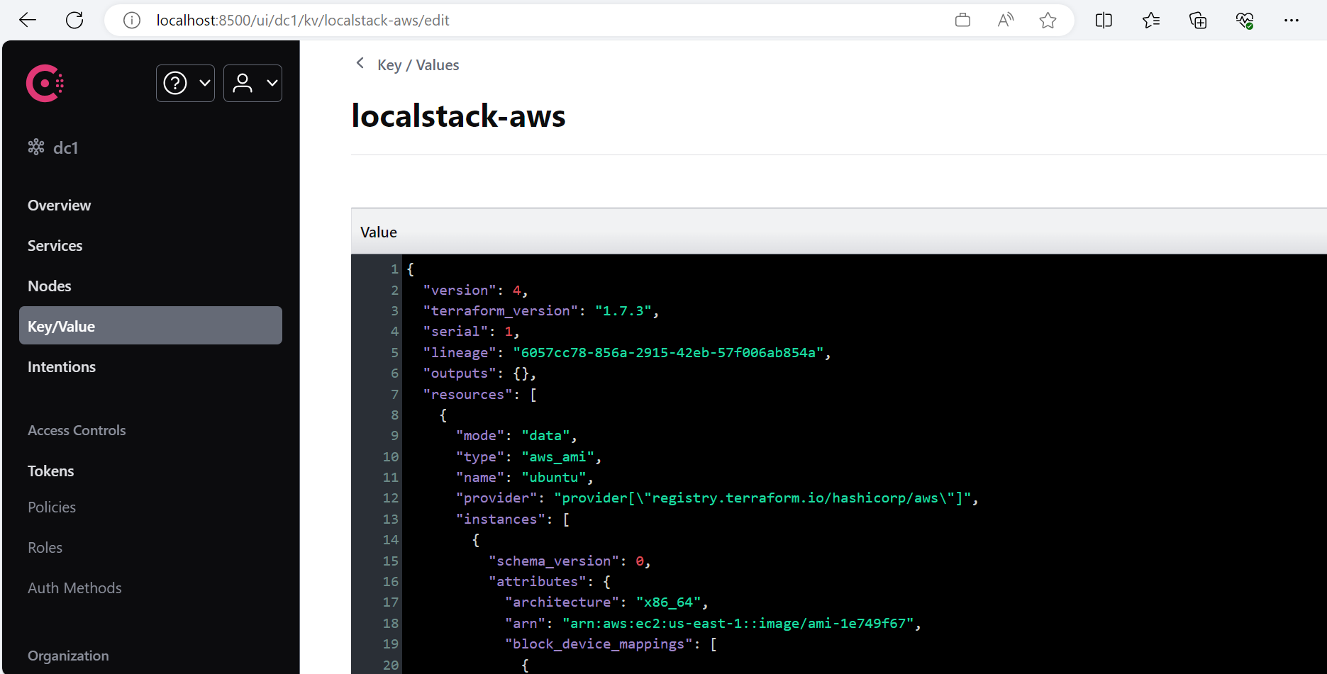This screenshot has width=1327, height=674.
Task: Activate the Read aloud icon
Action: tap(1005, 20)
